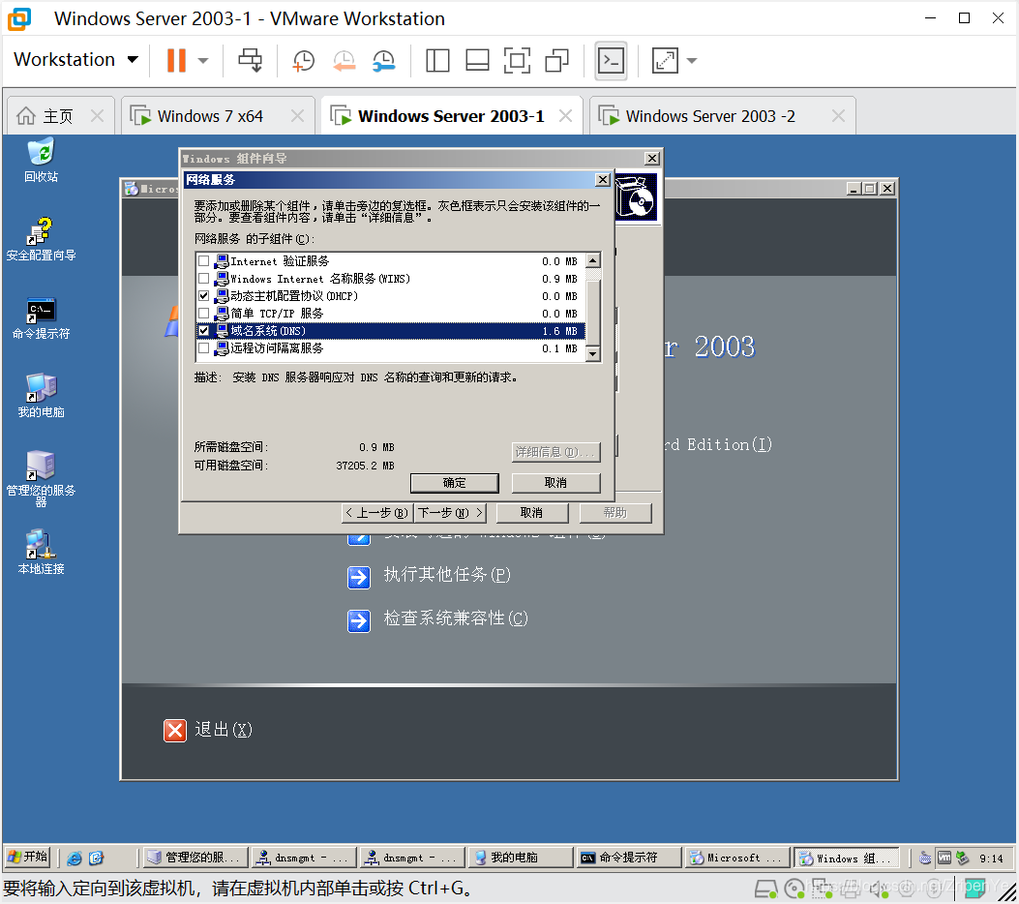Screen dimensions: 1019x904
Task: Click 取消 in the Windows 组件向导
Action: (531, 513)
